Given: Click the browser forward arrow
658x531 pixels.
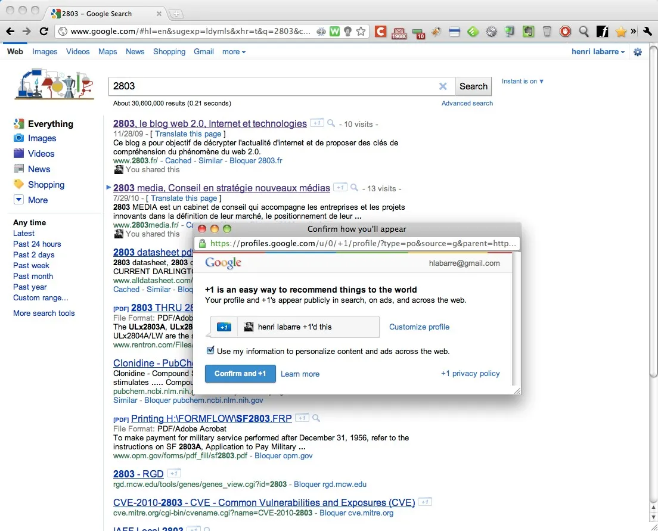Looking at the screenshot, I should (27, 32).
